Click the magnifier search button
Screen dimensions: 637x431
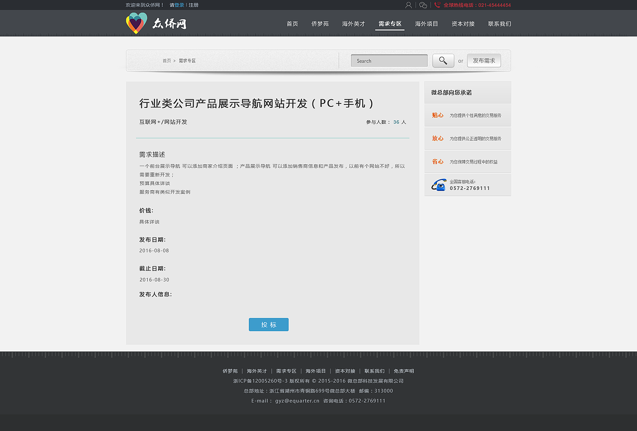click(443, 61)
